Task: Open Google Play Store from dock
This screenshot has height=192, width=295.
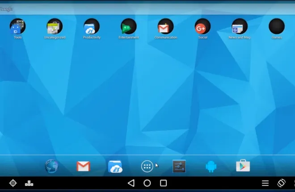Action: (x=243, y=166)
